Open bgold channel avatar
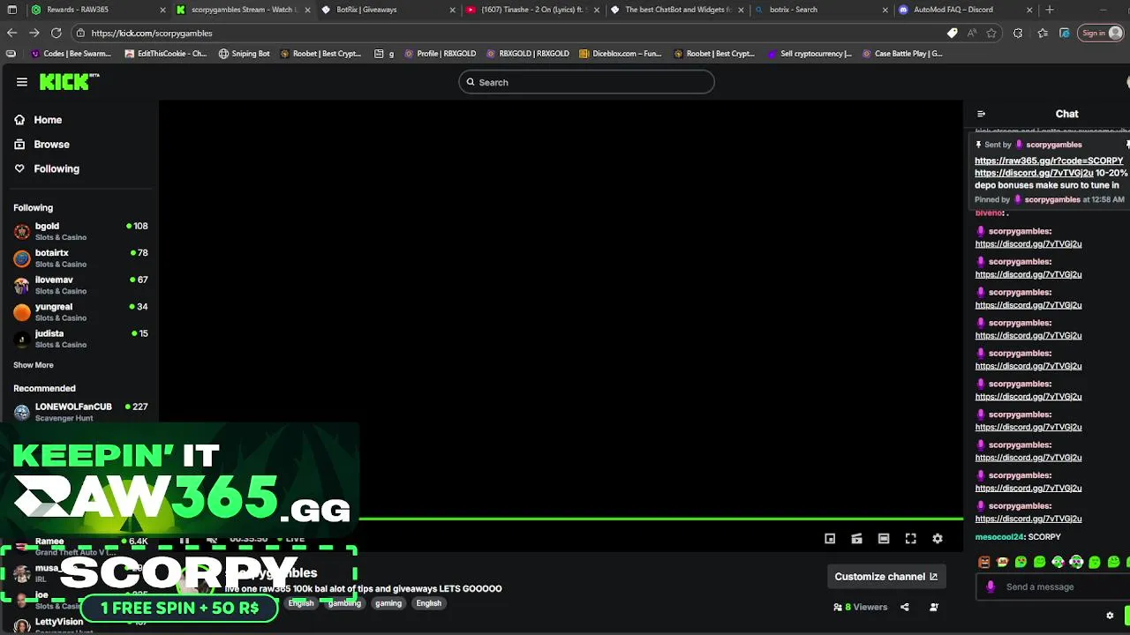Screen dimensions: 1130x635 pyautogui.click(x=22, y=232)
